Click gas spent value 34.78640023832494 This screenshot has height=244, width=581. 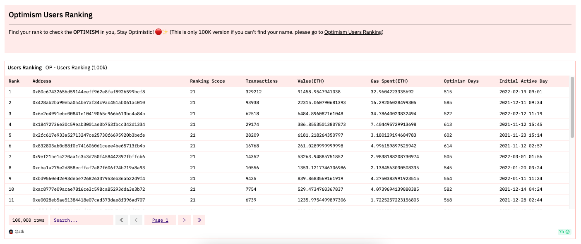pos(394,114)
